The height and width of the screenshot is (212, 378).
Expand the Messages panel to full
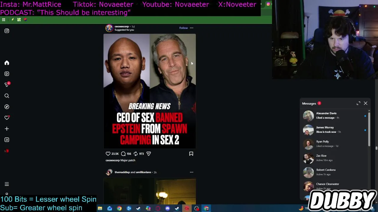tap(358, 103)
